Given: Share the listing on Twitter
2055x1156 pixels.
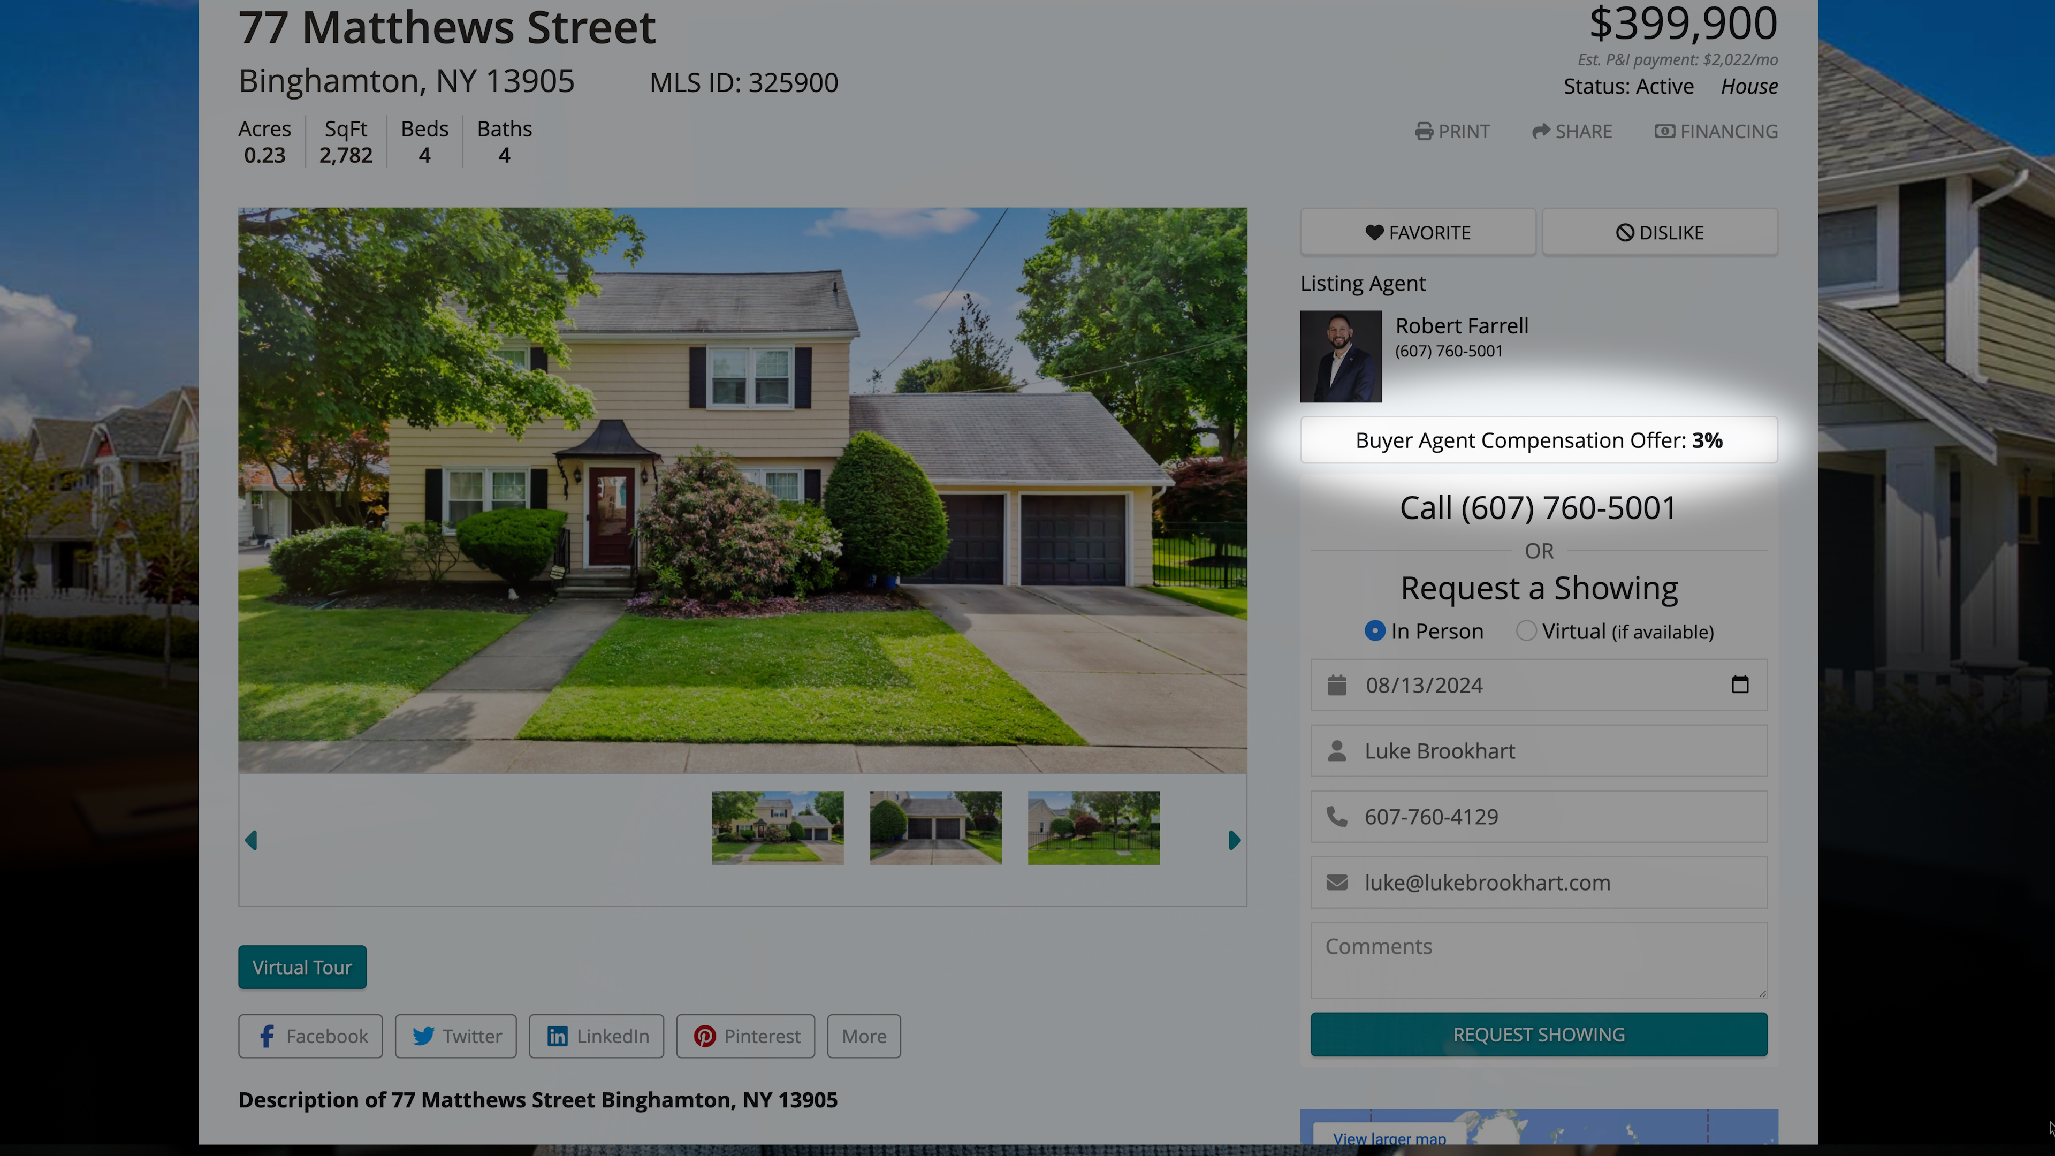Looking at the screenshot, I should 455,1036.
